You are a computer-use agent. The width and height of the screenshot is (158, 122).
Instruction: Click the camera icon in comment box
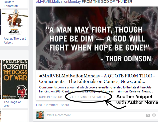[148, 115]
